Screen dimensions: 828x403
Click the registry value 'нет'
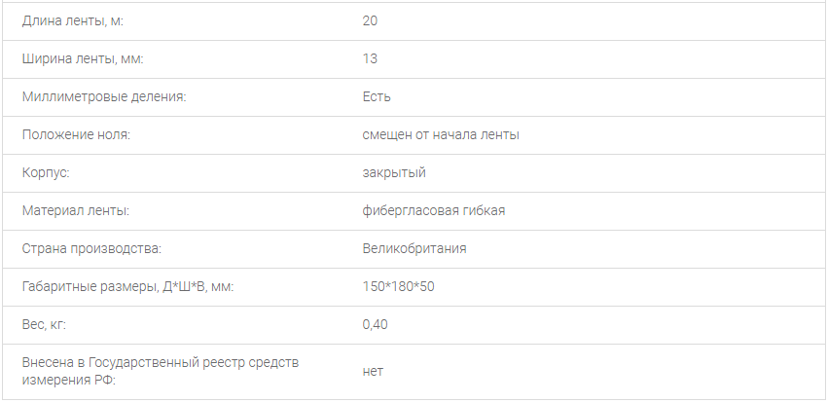click(x=373, y=372)
